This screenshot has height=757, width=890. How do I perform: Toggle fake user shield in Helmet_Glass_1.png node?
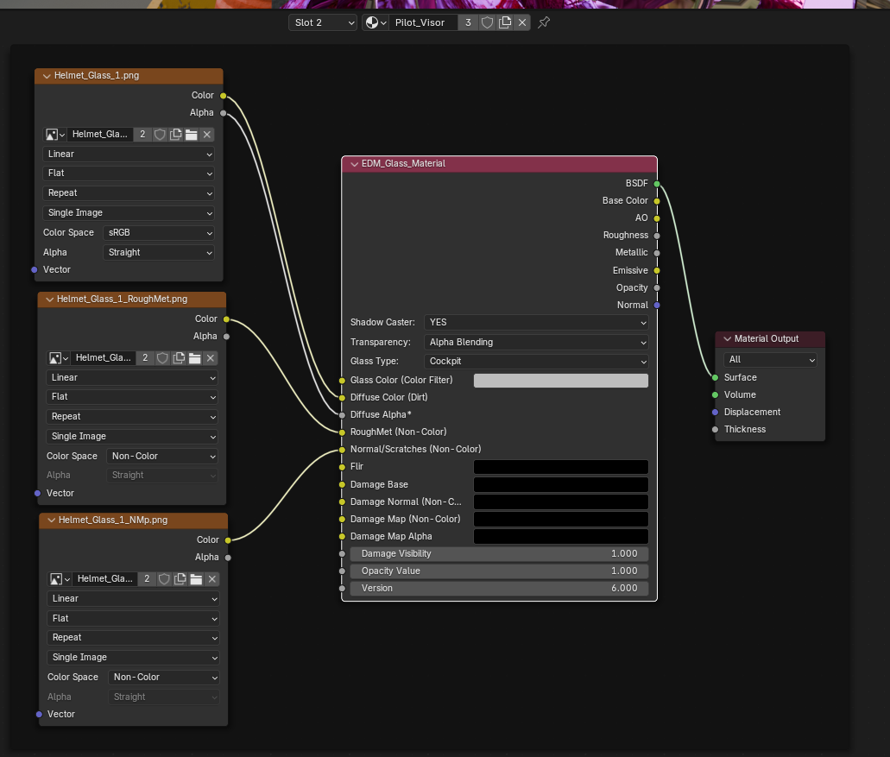[160, 135]
